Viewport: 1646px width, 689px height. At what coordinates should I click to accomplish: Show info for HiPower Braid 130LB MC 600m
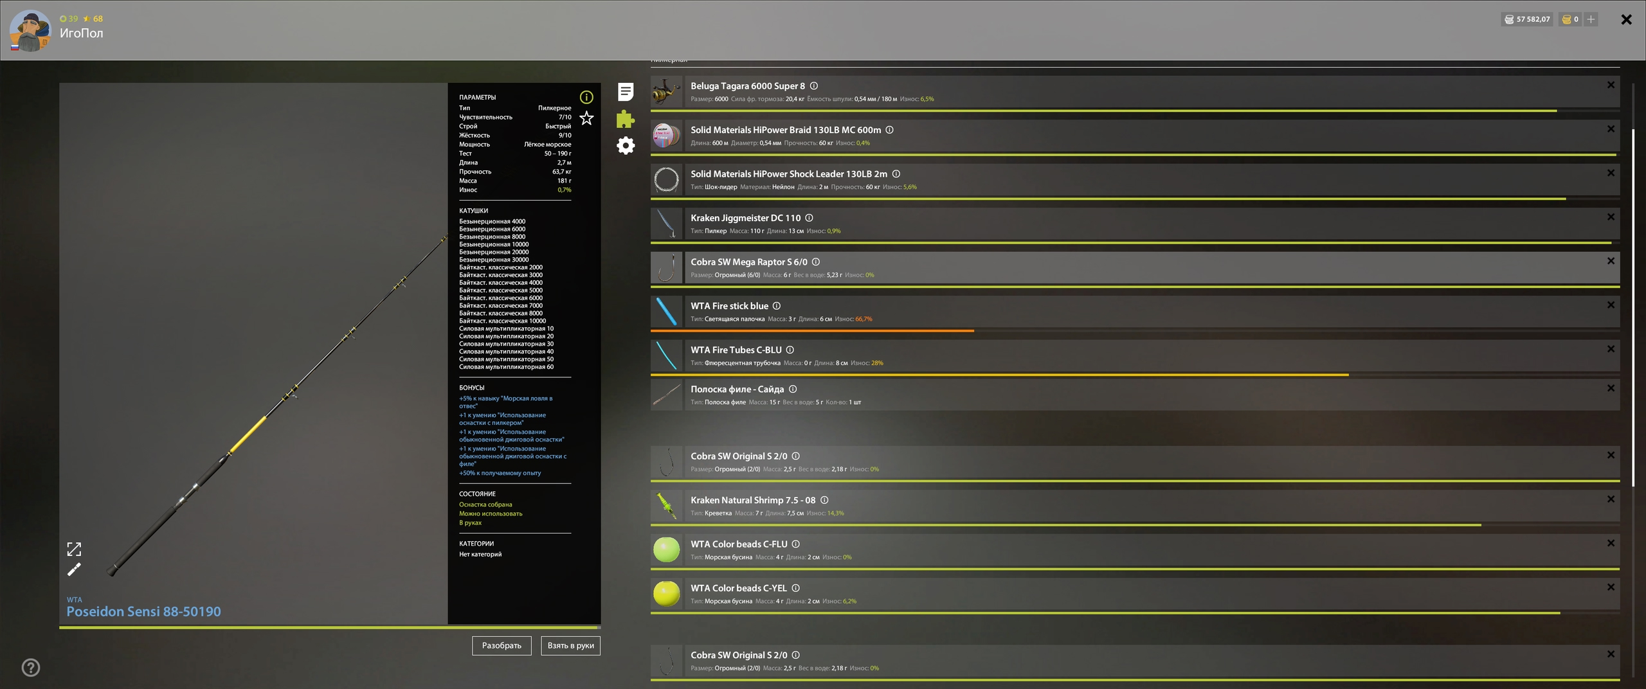tap(890, 130)
